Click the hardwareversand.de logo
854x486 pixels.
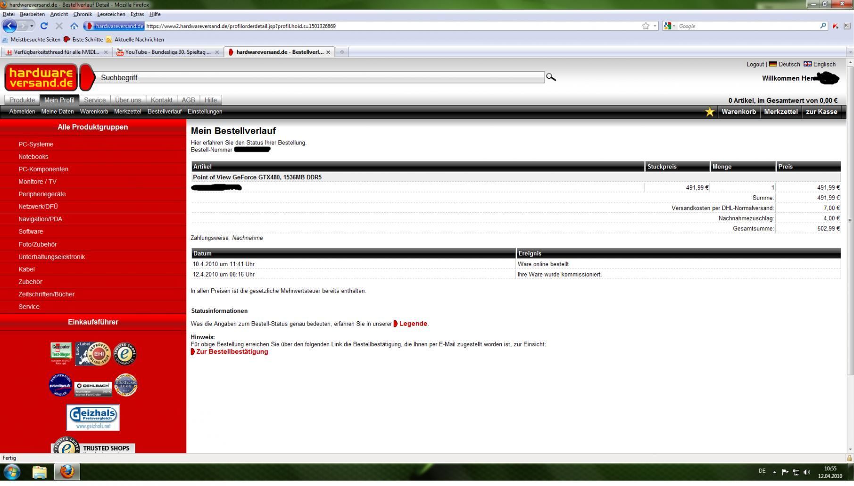[x=41, y=77]
